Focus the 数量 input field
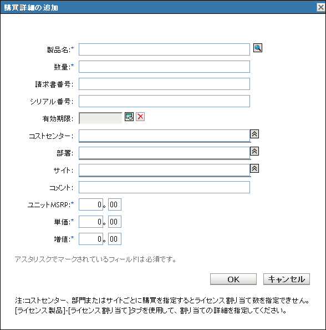Viewport: 326px width, 330px height. [x=164, y=67]
